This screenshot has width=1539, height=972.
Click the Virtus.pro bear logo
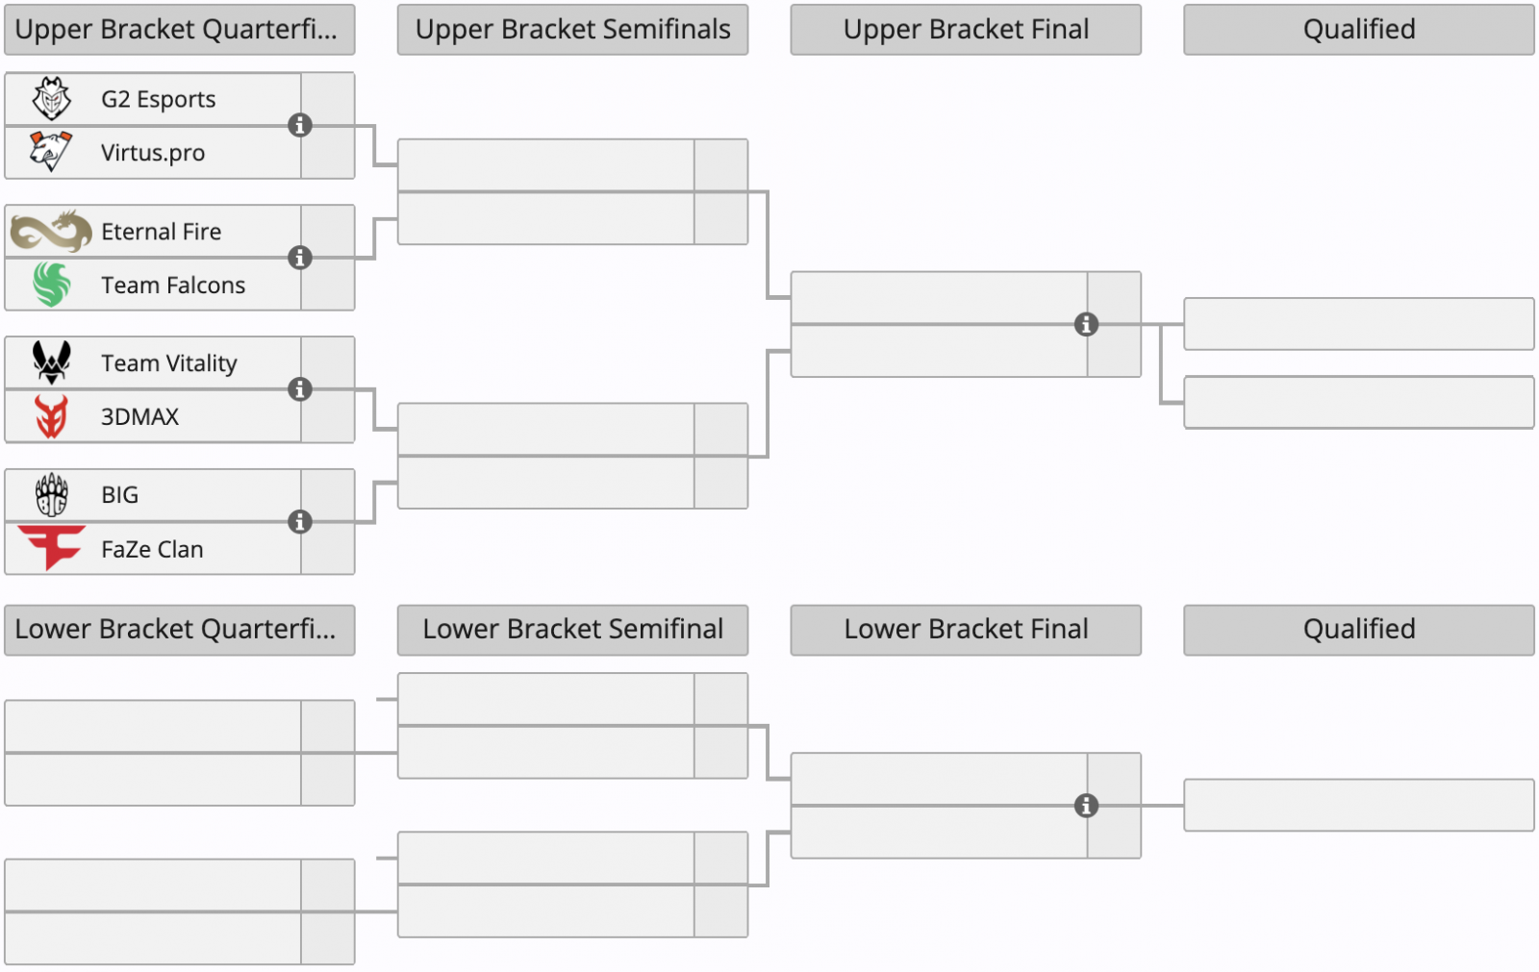click(x=51, y=152)
